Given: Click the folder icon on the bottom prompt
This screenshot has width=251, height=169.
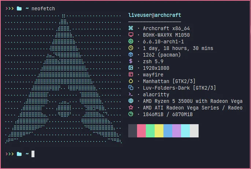Looking at the screenshot, I should tap(19, 154).
